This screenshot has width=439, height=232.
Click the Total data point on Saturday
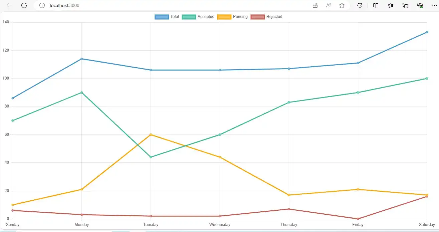click(x=427, y=32)
